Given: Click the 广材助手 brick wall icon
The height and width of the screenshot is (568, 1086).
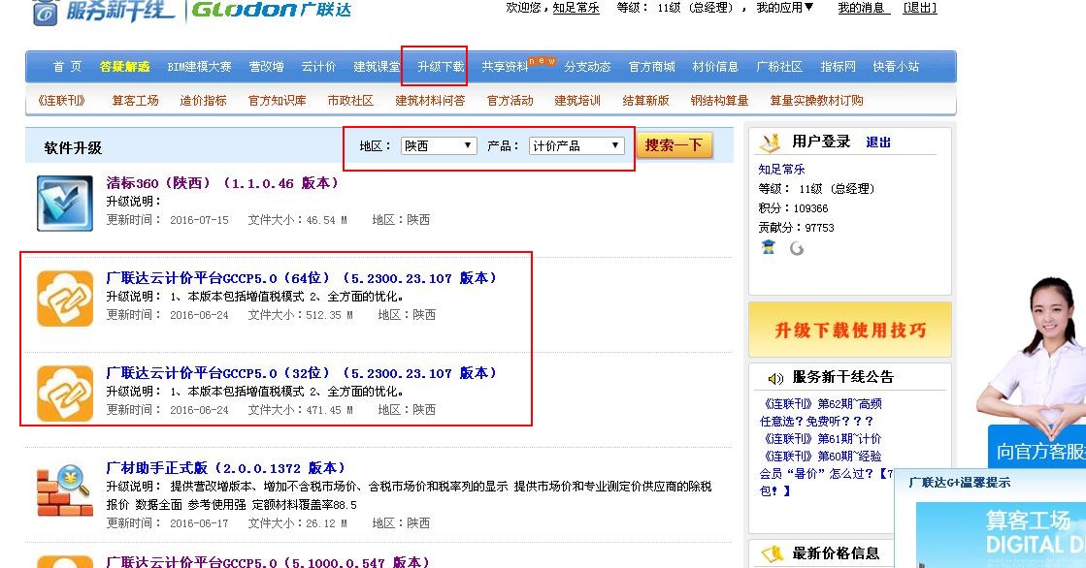Looking at the screenshot, I should pos(64,489).
